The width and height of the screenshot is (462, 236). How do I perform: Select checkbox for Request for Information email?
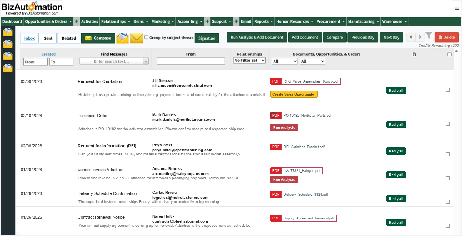447,154
